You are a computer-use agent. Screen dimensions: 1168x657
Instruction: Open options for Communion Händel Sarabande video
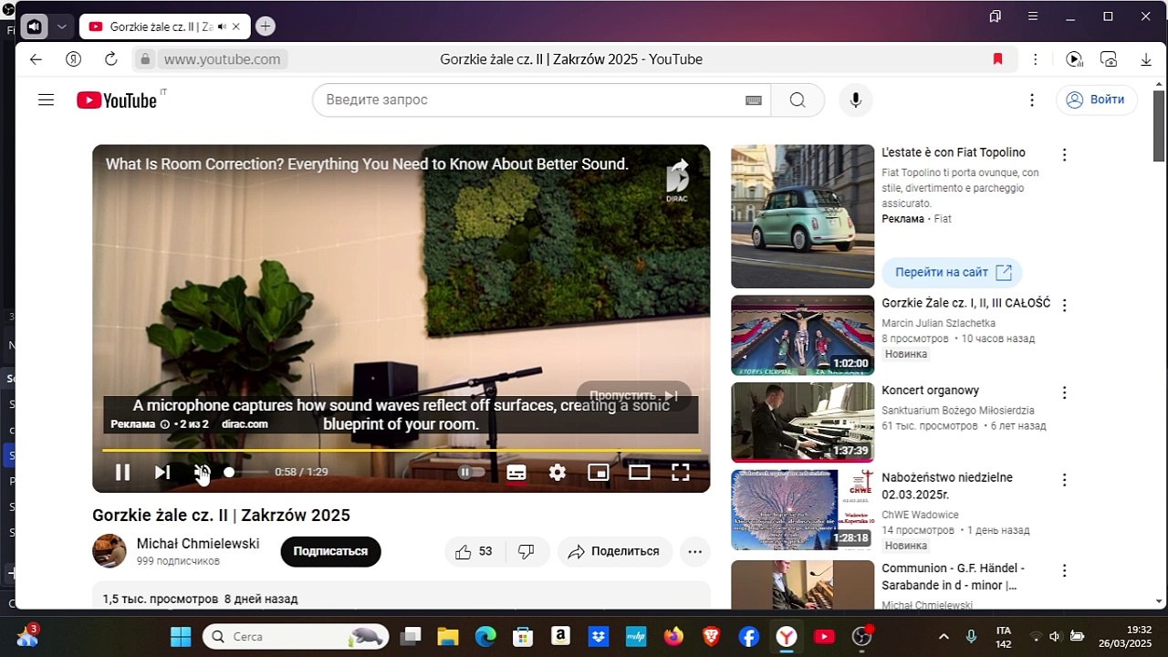pyautogui.click(x=1064, y=570)
